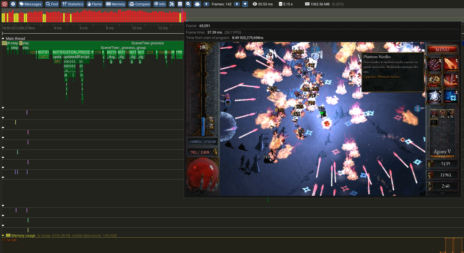The width and height of the screenshot is (464, 253).
Task: Click the red power connection button
Action: pyautogui.click(x=5, y=4)
